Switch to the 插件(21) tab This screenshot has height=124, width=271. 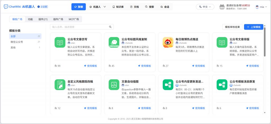click(43, 19)
